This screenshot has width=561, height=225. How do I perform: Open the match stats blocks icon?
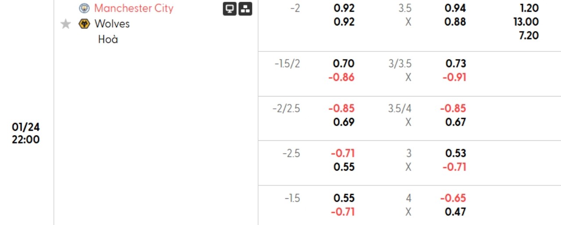click(245, 9)
